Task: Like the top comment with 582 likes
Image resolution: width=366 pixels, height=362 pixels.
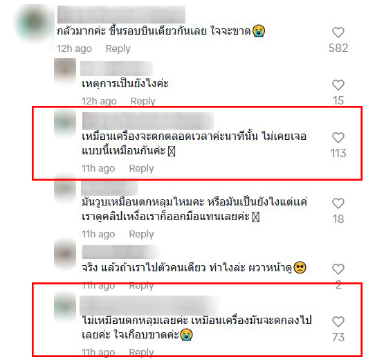Action: 338,33
